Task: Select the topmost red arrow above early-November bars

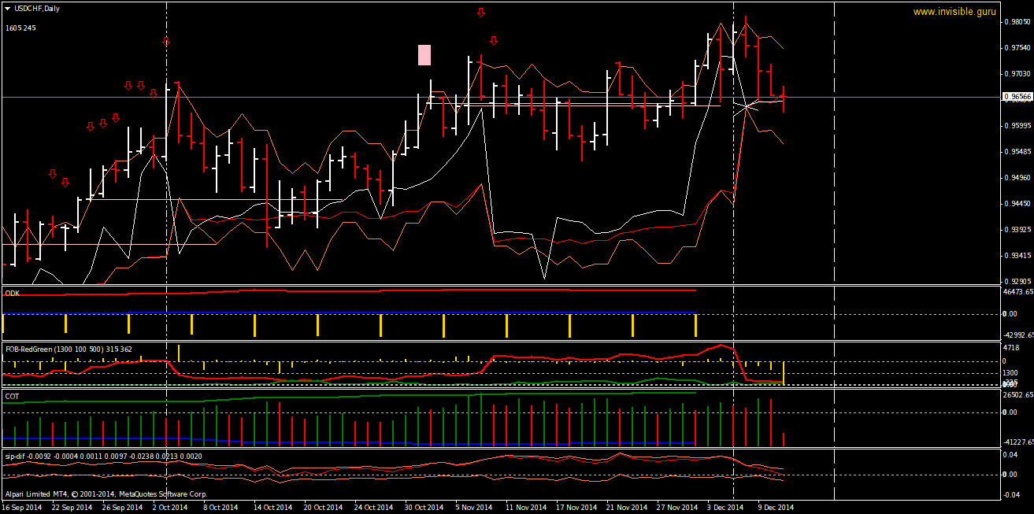Action: [x=480, y=12]
